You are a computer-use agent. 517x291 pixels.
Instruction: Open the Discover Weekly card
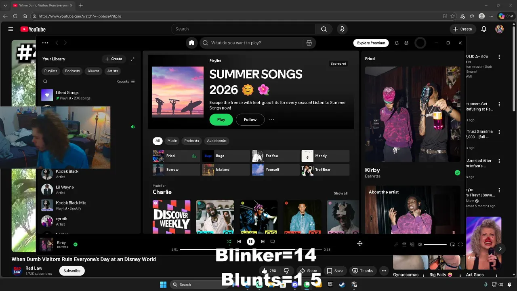pyautogui.click(x=172, y=217)
